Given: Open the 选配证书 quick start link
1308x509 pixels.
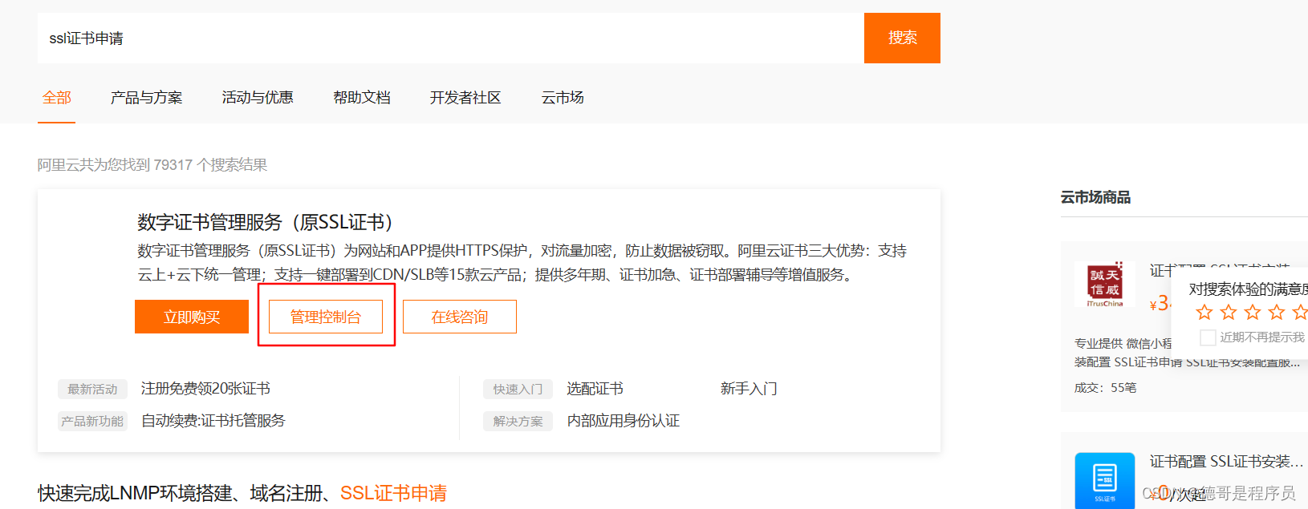Looking at the screenshot, I should [595, 389].
